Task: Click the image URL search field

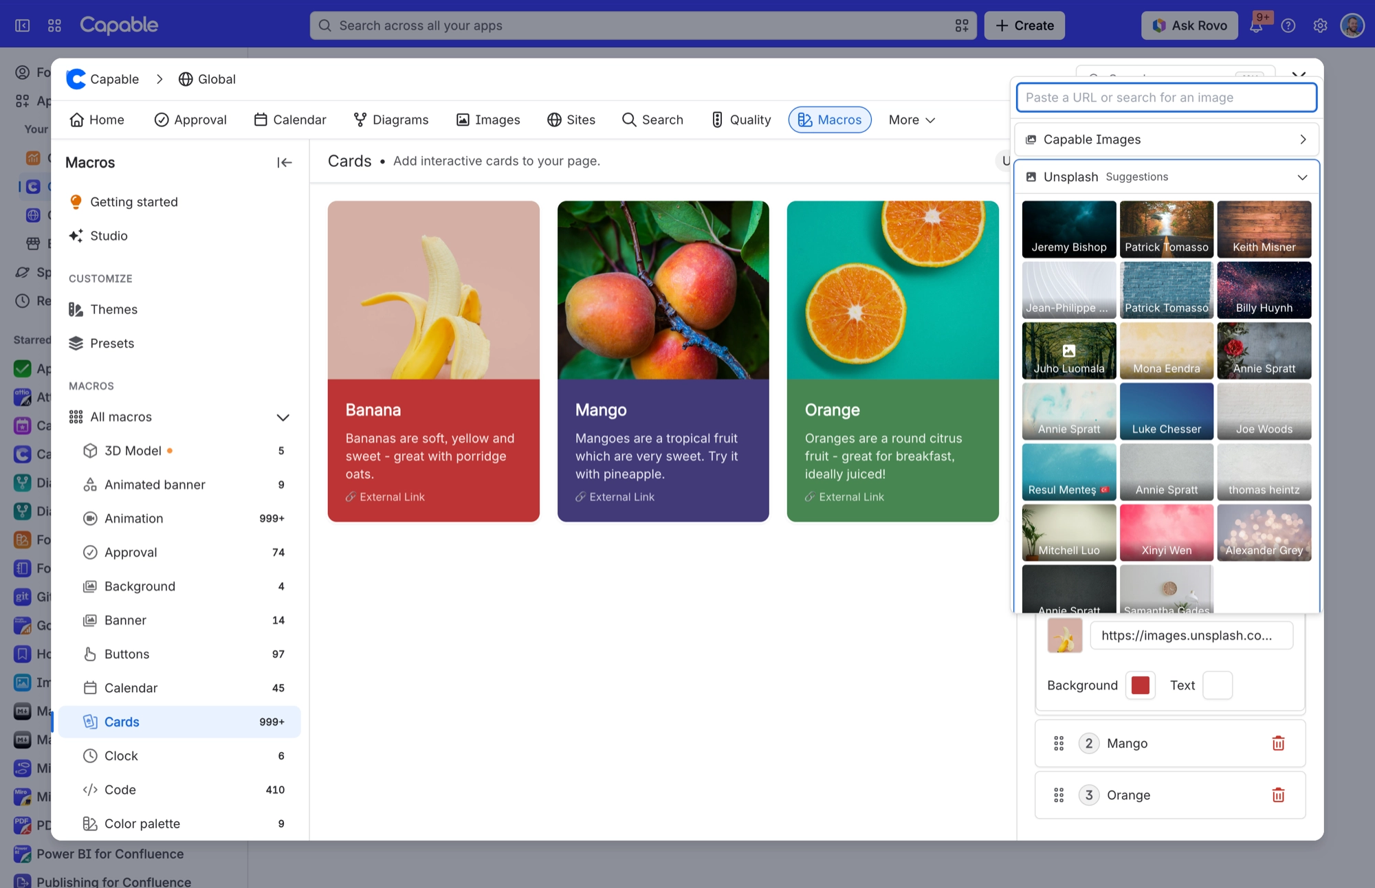Action: coord(1167,98)
